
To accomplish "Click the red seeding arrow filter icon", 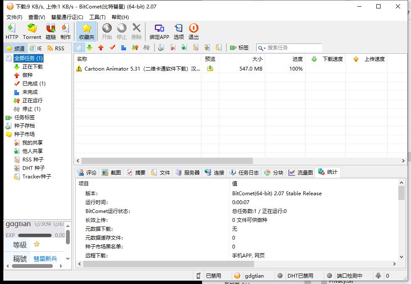I will coord(101,48).
